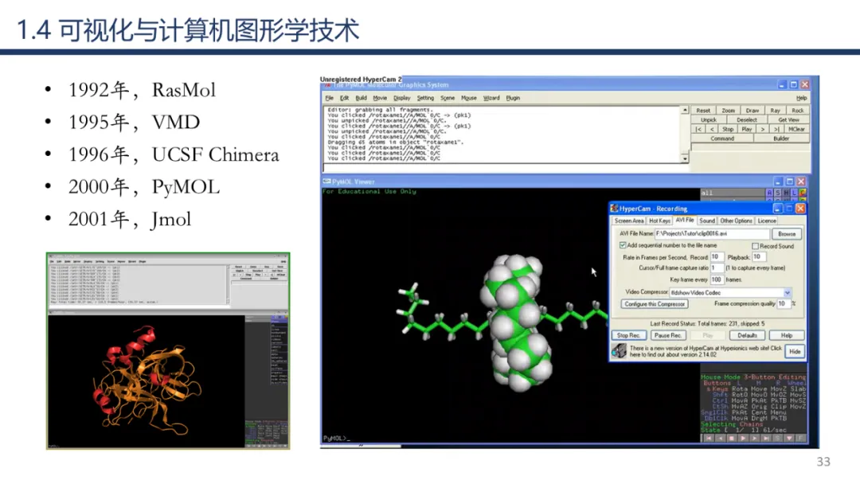Open the Build menu in PyMOL

pos(361,98)
